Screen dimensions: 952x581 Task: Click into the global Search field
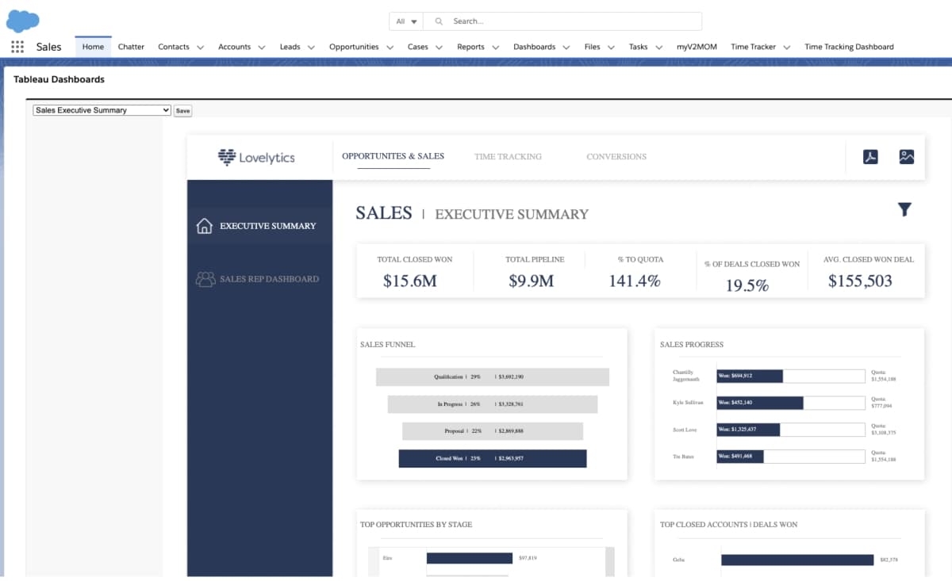pyautogui.click(x=562, y=21)
